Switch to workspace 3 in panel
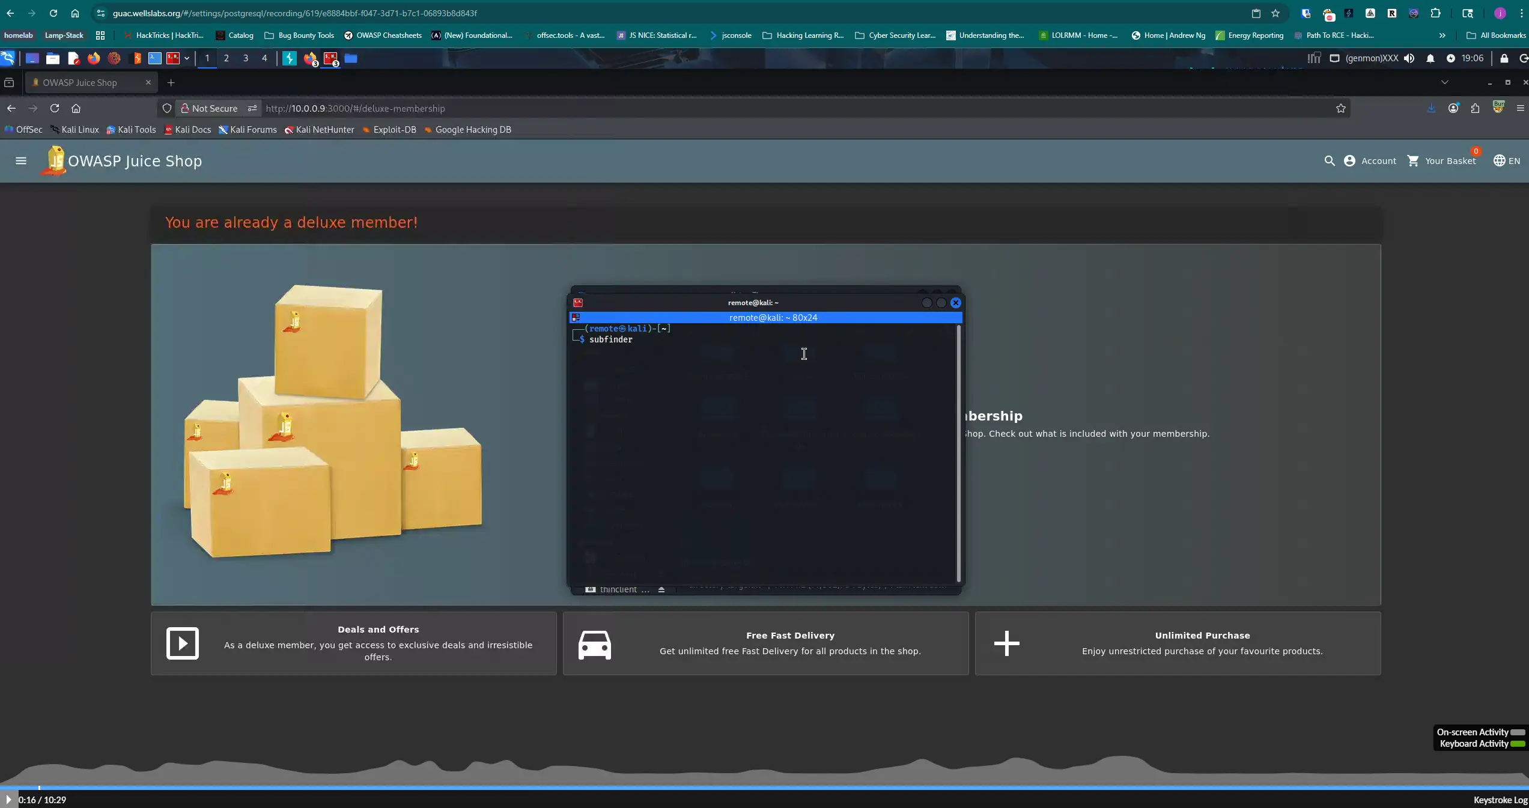The image size is (1529, 808). tap(245, 58)
